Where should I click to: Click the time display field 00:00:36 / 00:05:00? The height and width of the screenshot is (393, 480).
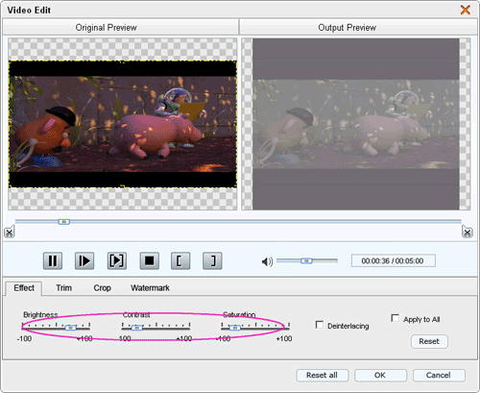pyautogui.click(x=394, y=260)
